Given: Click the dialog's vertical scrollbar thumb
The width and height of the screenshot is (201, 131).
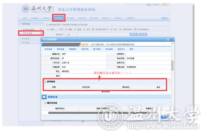Looking at the screenshot, I should click(x=173, y=65).
